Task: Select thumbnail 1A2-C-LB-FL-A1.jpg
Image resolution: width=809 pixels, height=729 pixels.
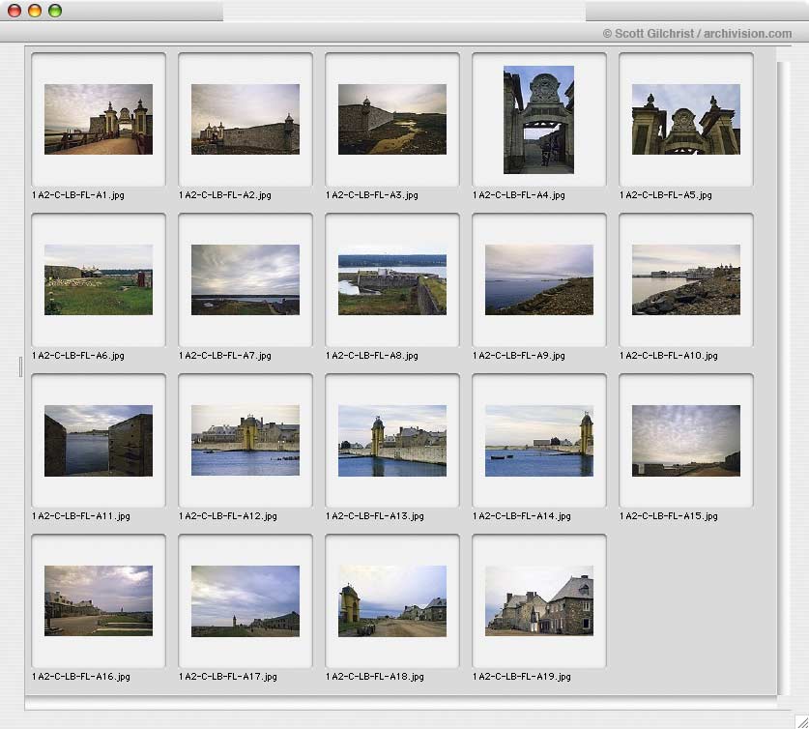Action: [x=99, y=119]
